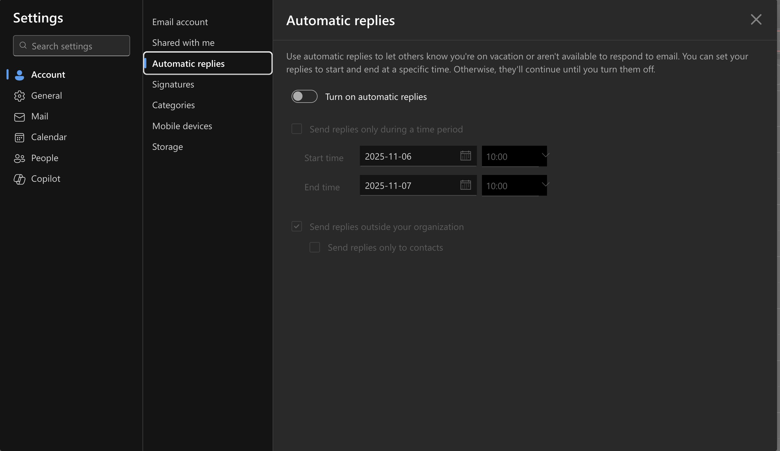Uncheck Send replies outside your organization
The height and width of the screenshot is (451, 780).
click(x=296, y=226)
